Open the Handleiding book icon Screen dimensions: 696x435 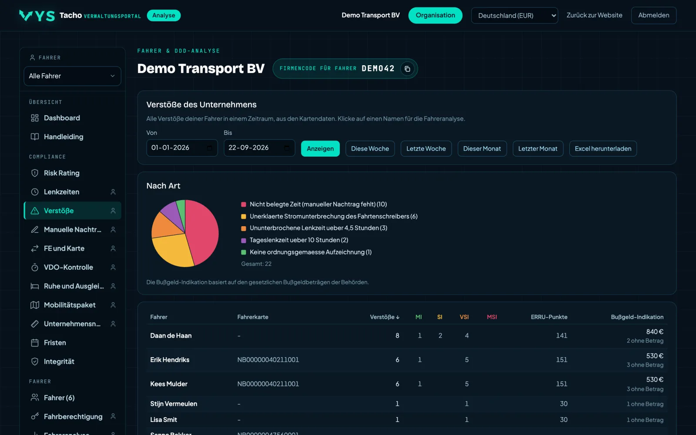[35, 137]
